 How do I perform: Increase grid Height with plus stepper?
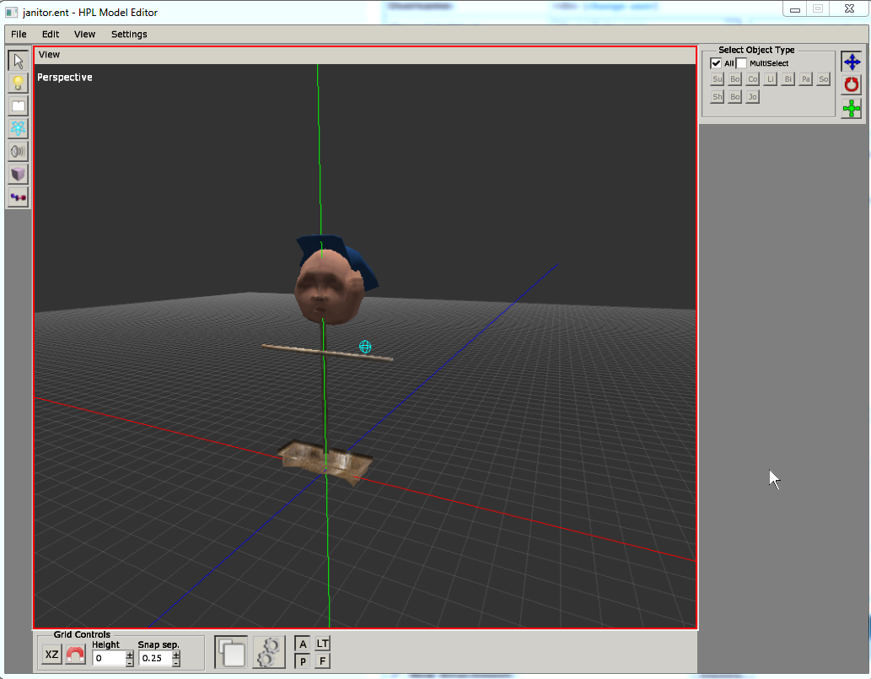click(x=130, y=654)
